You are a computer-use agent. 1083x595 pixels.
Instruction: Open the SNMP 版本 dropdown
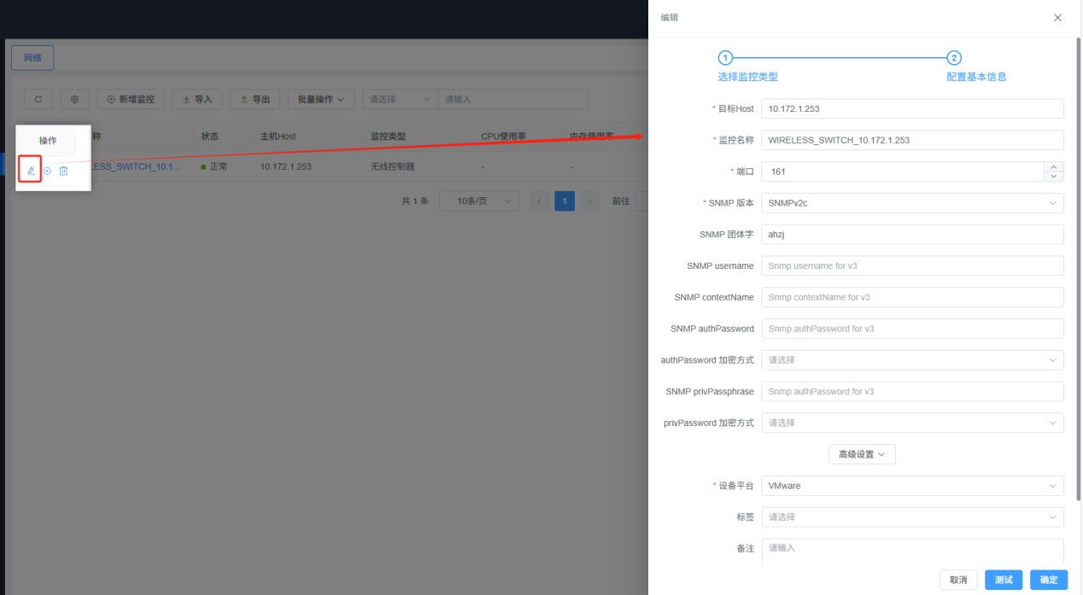point(912,203)
